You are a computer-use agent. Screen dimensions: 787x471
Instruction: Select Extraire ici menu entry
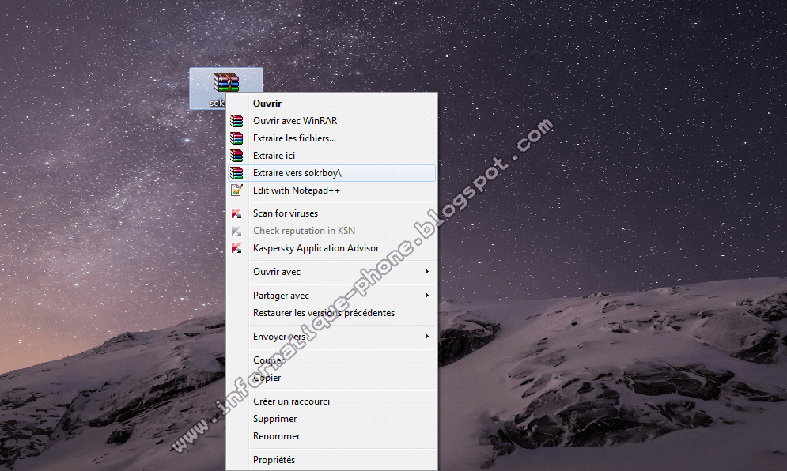(331, 156)
